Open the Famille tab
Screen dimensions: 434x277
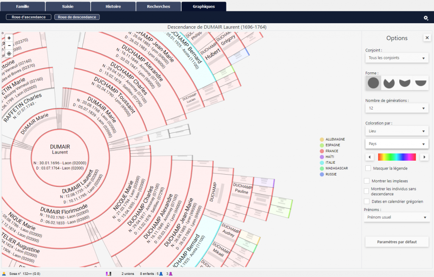click(x=22, y=6)
